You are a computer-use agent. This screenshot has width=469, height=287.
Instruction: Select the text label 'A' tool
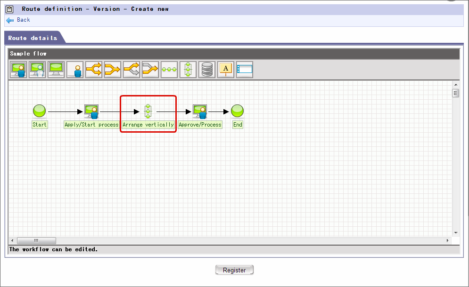tap(225, 70)
